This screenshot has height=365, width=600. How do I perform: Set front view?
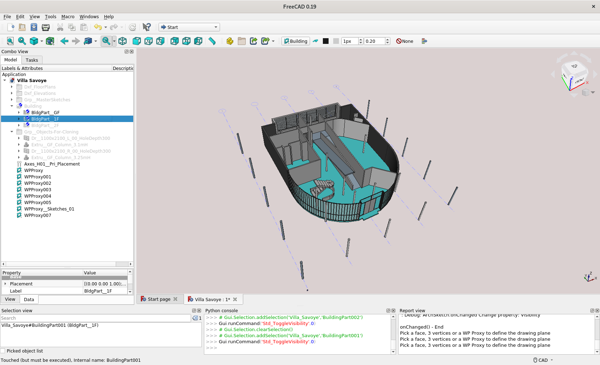coord(137,41)
